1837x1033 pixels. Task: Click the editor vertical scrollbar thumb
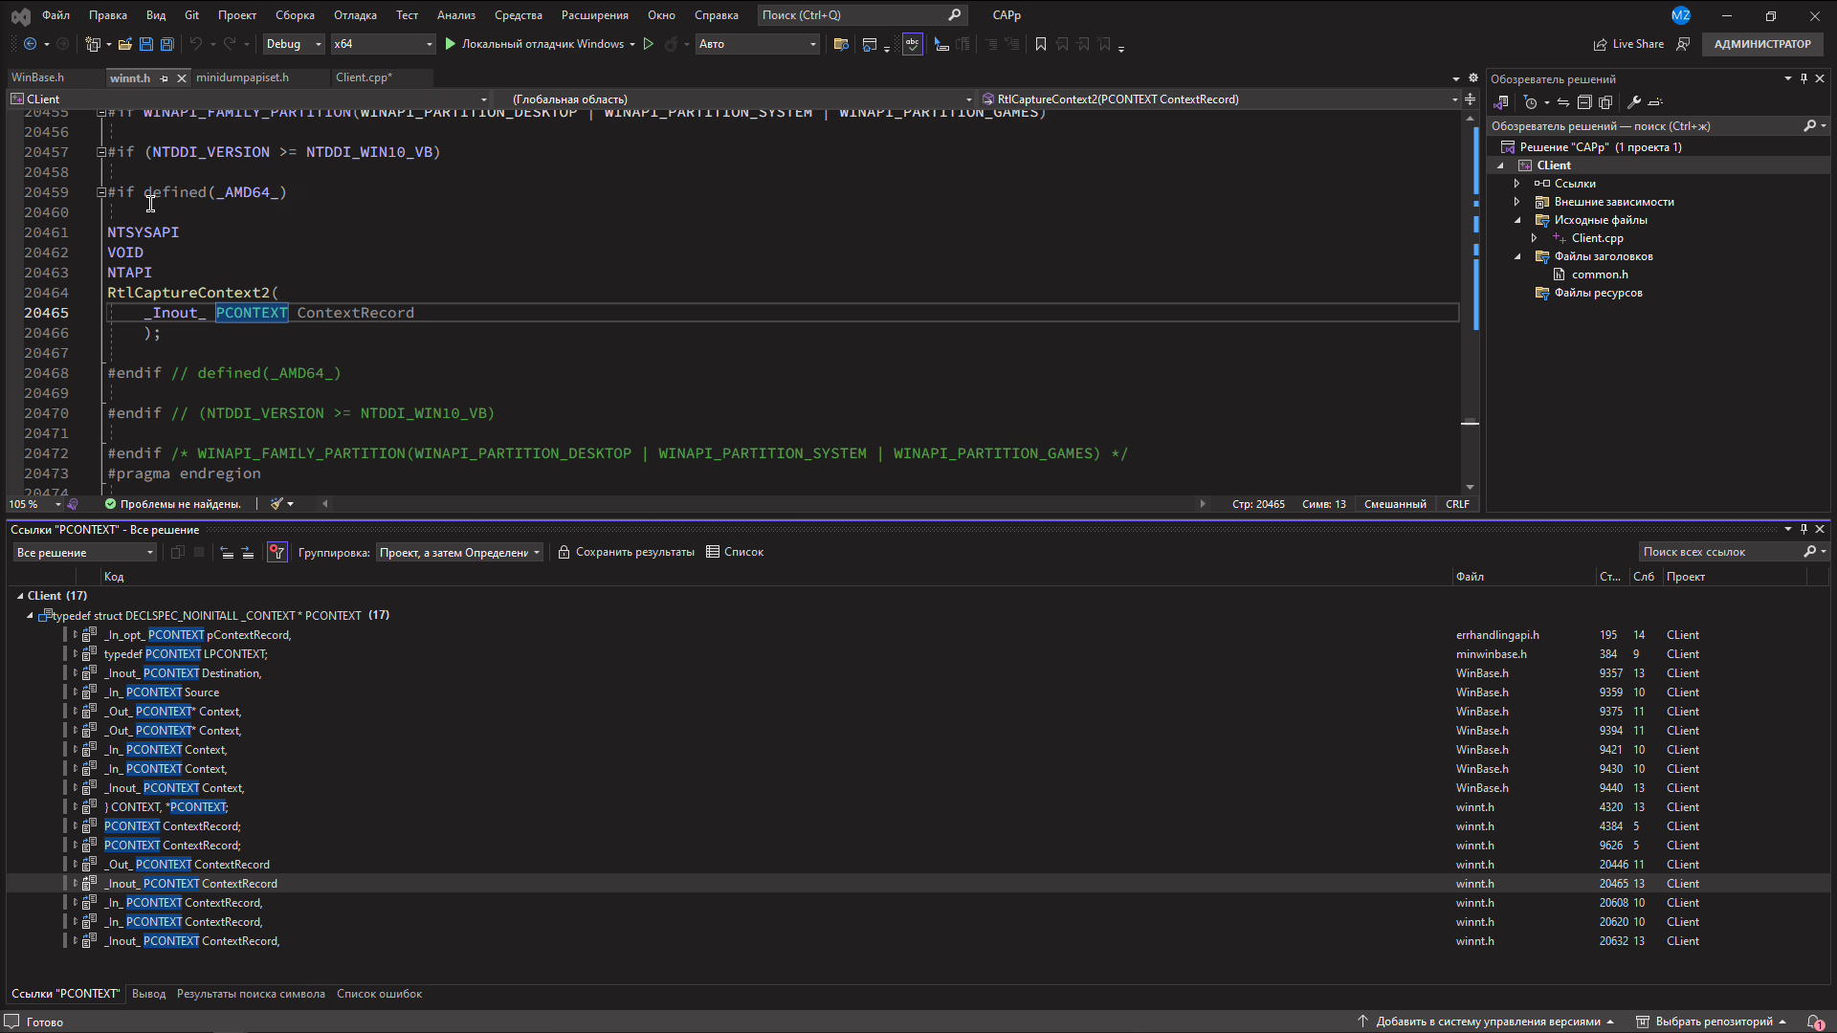1471,423
